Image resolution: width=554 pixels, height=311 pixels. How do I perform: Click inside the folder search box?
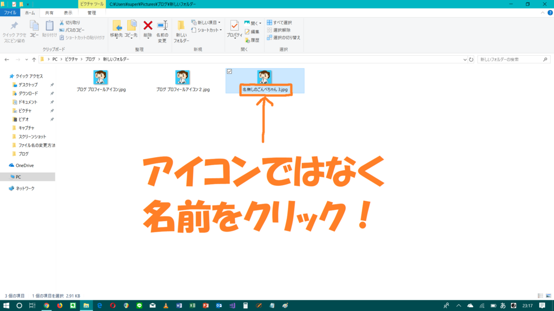[x=511, y=59]
